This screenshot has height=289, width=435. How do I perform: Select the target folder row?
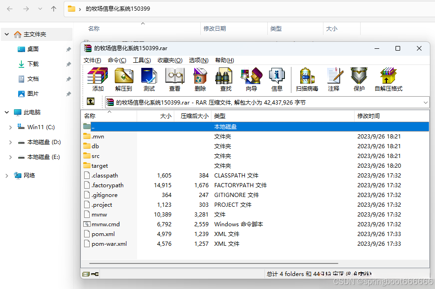tap(255, 165)
